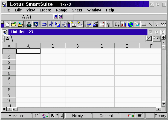Screen dimensions: 168x120
Task: Click the vertical splitter arrows above the scrollbar
Action: point(164,37)
